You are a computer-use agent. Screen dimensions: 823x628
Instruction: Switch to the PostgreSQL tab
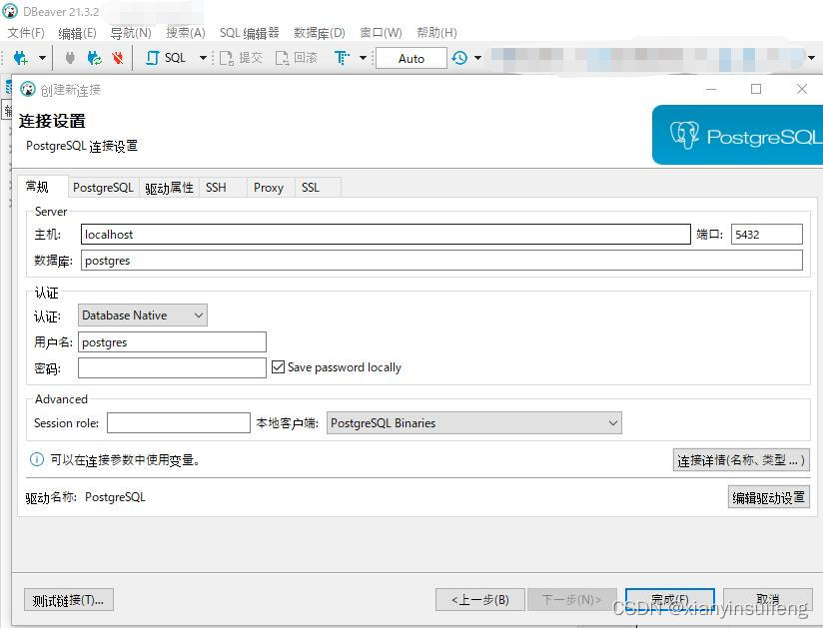[104, 188]
